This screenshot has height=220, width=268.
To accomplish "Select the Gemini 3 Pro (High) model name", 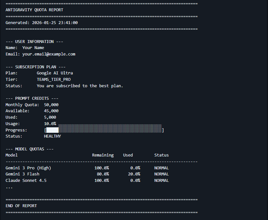I will (28, 168).
